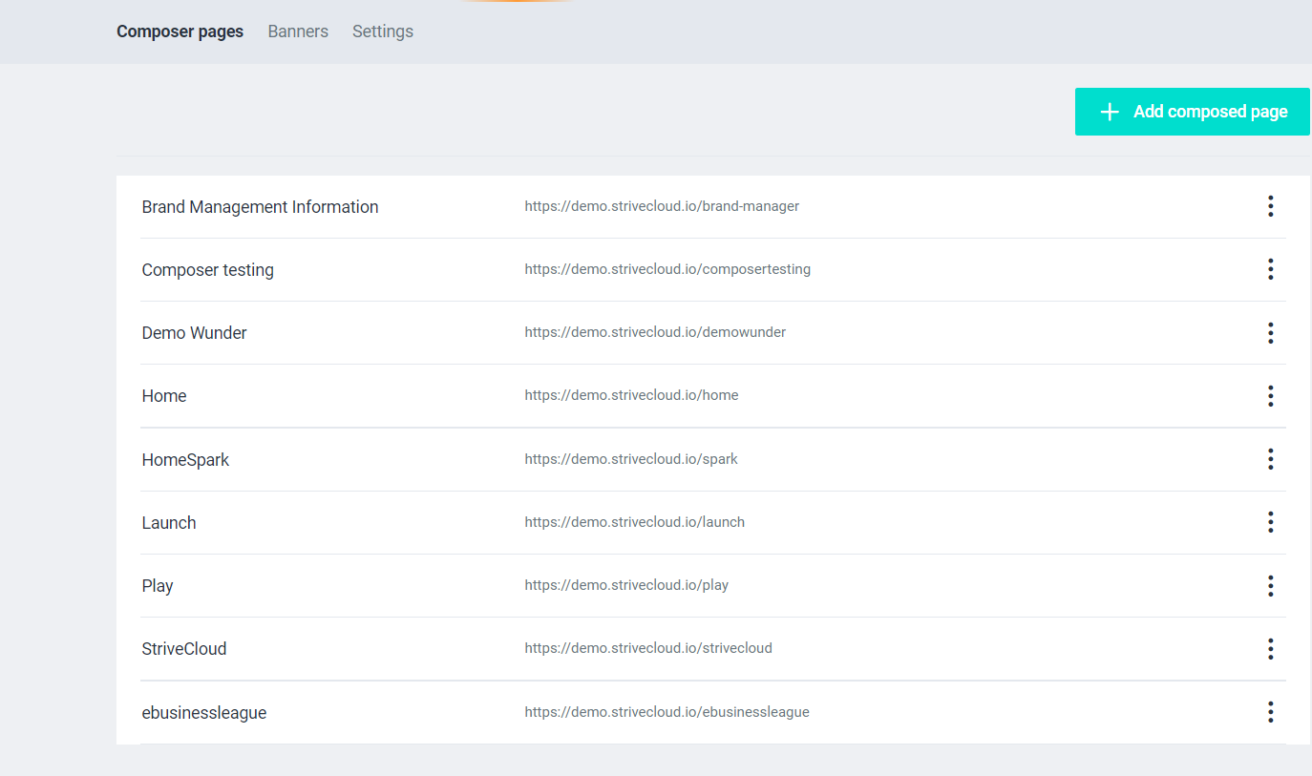1312x776 pixels.
Task: Click the demowunder URL link
Action: point(655,331)
